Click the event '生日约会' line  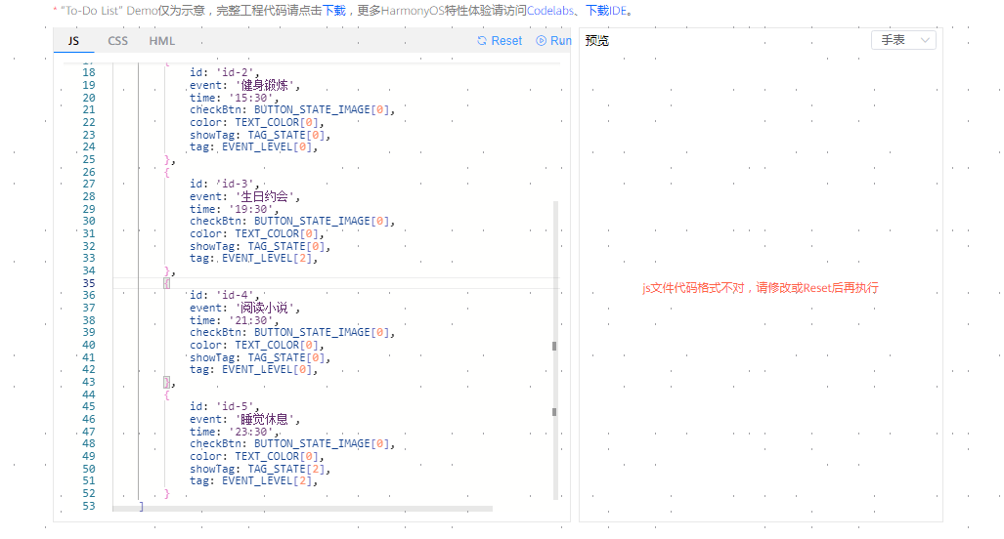244,197
